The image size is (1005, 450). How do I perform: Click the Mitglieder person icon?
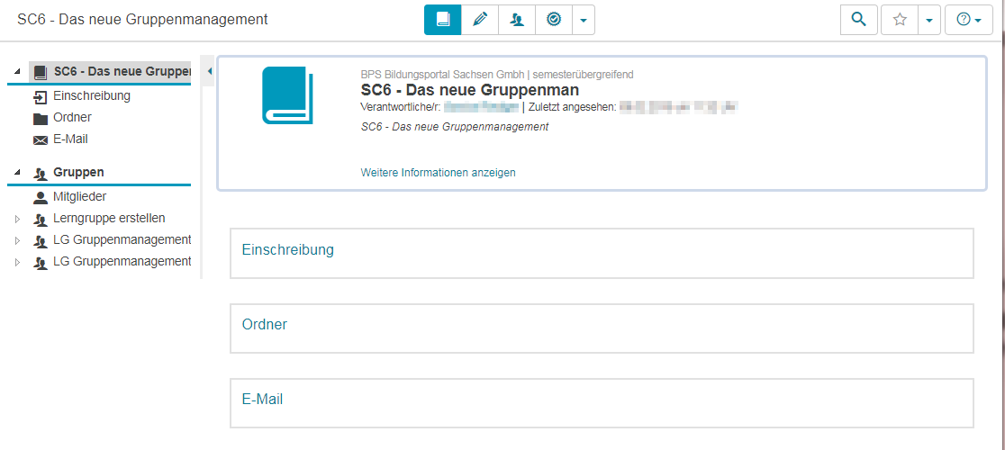click(41, 198)
